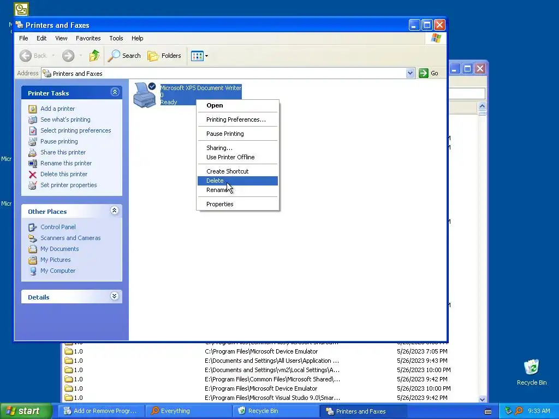Click the Forward arrow toolbar button
The width and height of the screenshot is (559, 419).
click(x=68, y=56)
